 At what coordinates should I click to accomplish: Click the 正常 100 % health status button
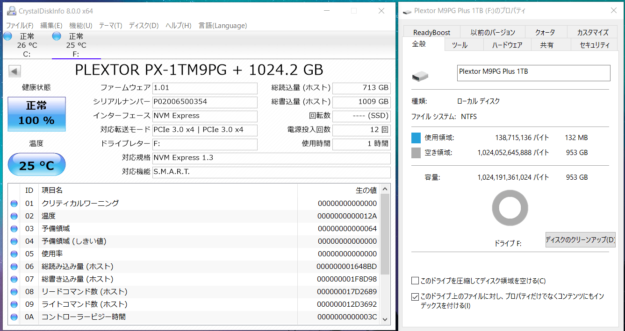[x=36, y=114]
